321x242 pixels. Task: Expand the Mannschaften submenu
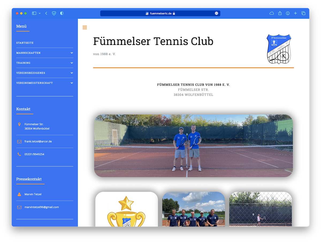(x=72, y=53)
